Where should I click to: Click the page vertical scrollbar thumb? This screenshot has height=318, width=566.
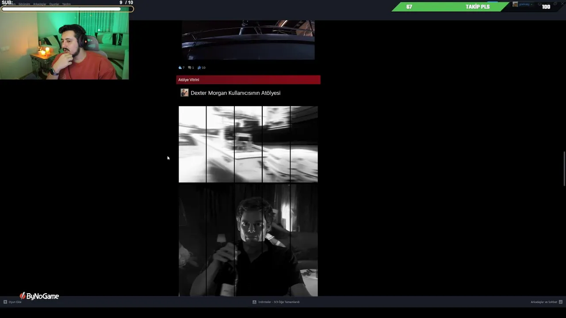(564, 169)
